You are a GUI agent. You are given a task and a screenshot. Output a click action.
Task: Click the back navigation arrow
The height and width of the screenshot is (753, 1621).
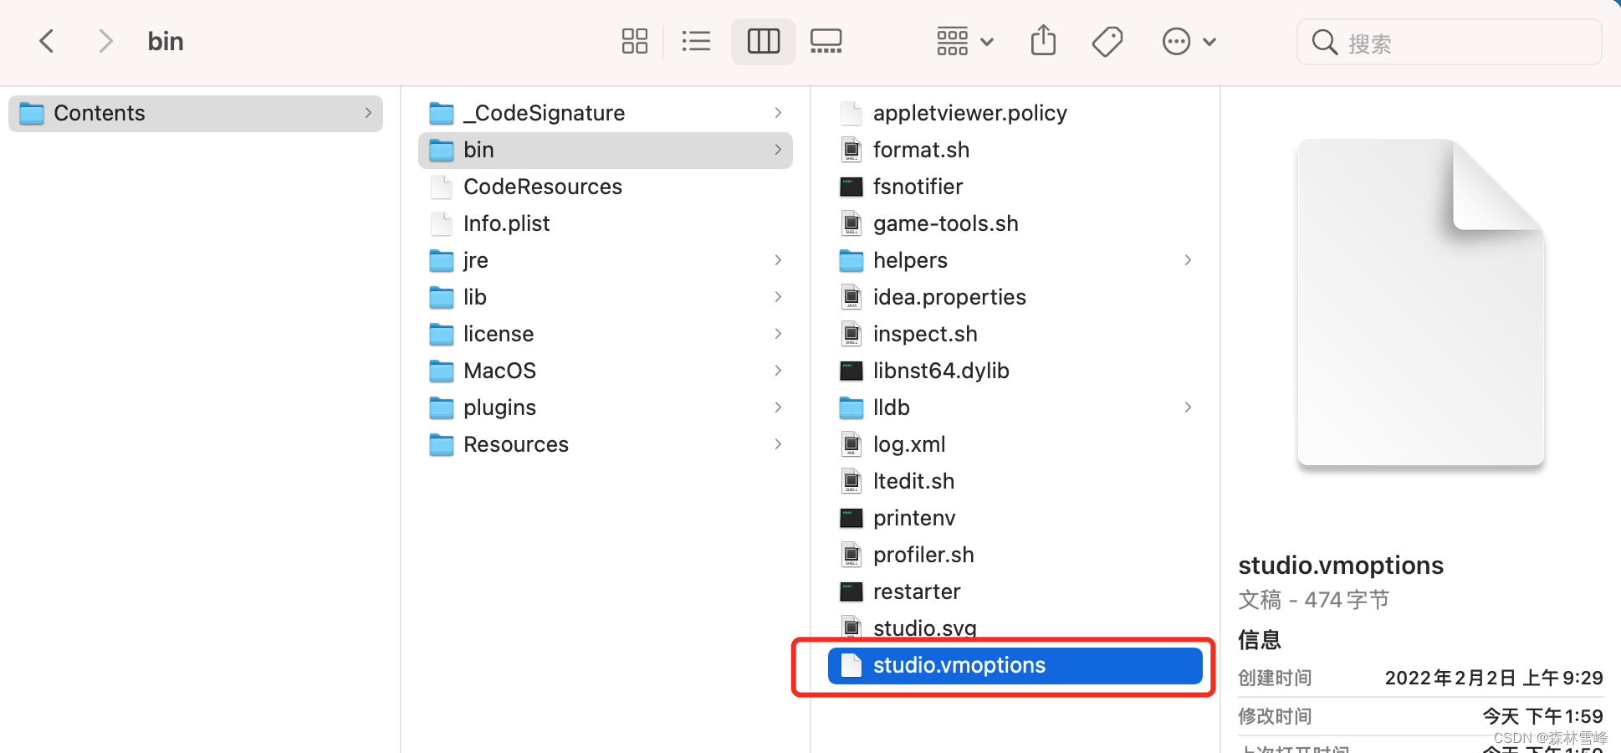tap(46, 40)
